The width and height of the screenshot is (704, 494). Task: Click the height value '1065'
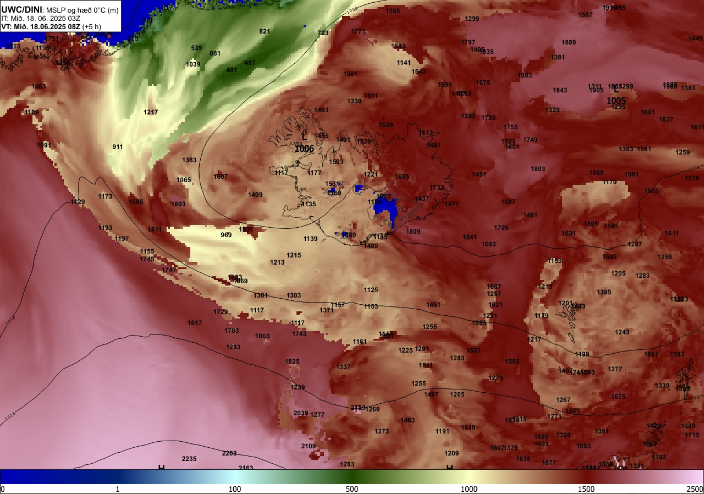184,180
